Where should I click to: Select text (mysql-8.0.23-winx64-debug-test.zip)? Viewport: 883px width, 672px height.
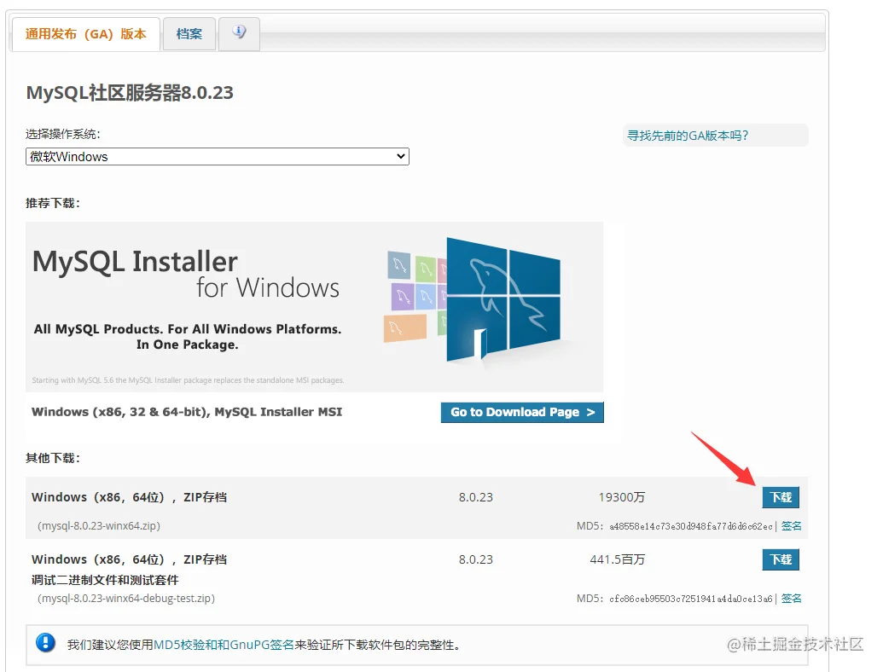(x=126, y=599)
